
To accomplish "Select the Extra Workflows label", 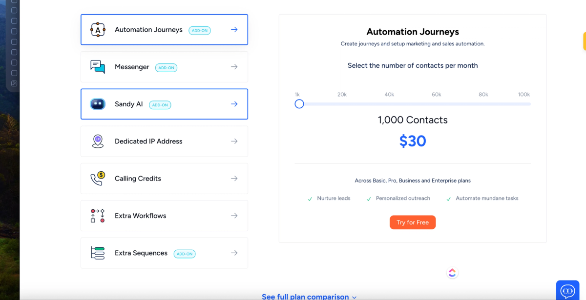I will point(141,216).
